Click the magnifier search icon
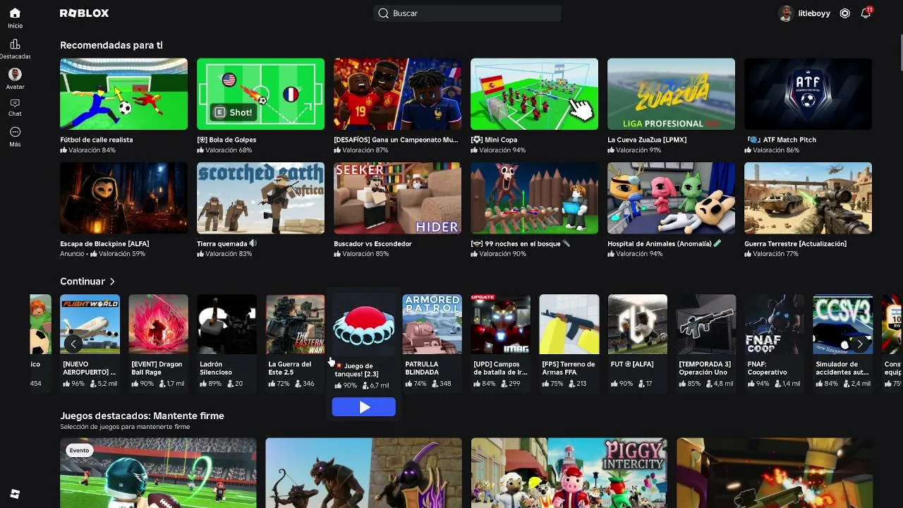 point(383,13)
